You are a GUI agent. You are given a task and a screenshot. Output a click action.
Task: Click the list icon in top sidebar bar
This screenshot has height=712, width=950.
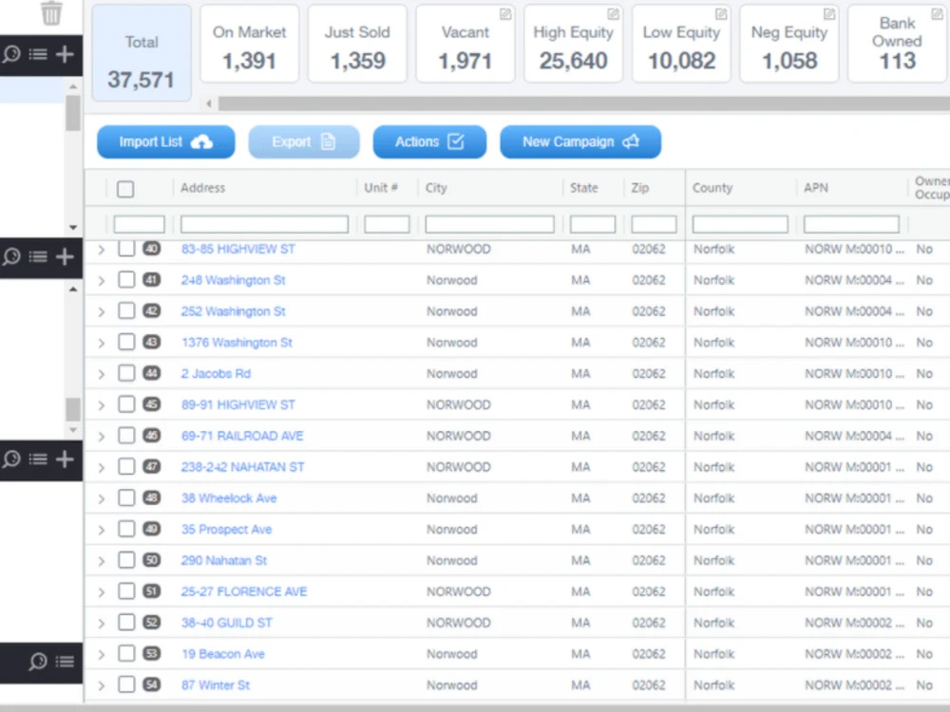point(38,54)
